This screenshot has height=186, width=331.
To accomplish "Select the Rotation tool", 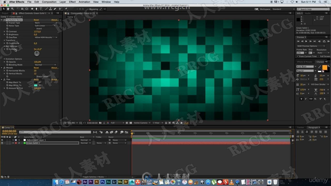I will pyautogui.click(x=18, y=9).
